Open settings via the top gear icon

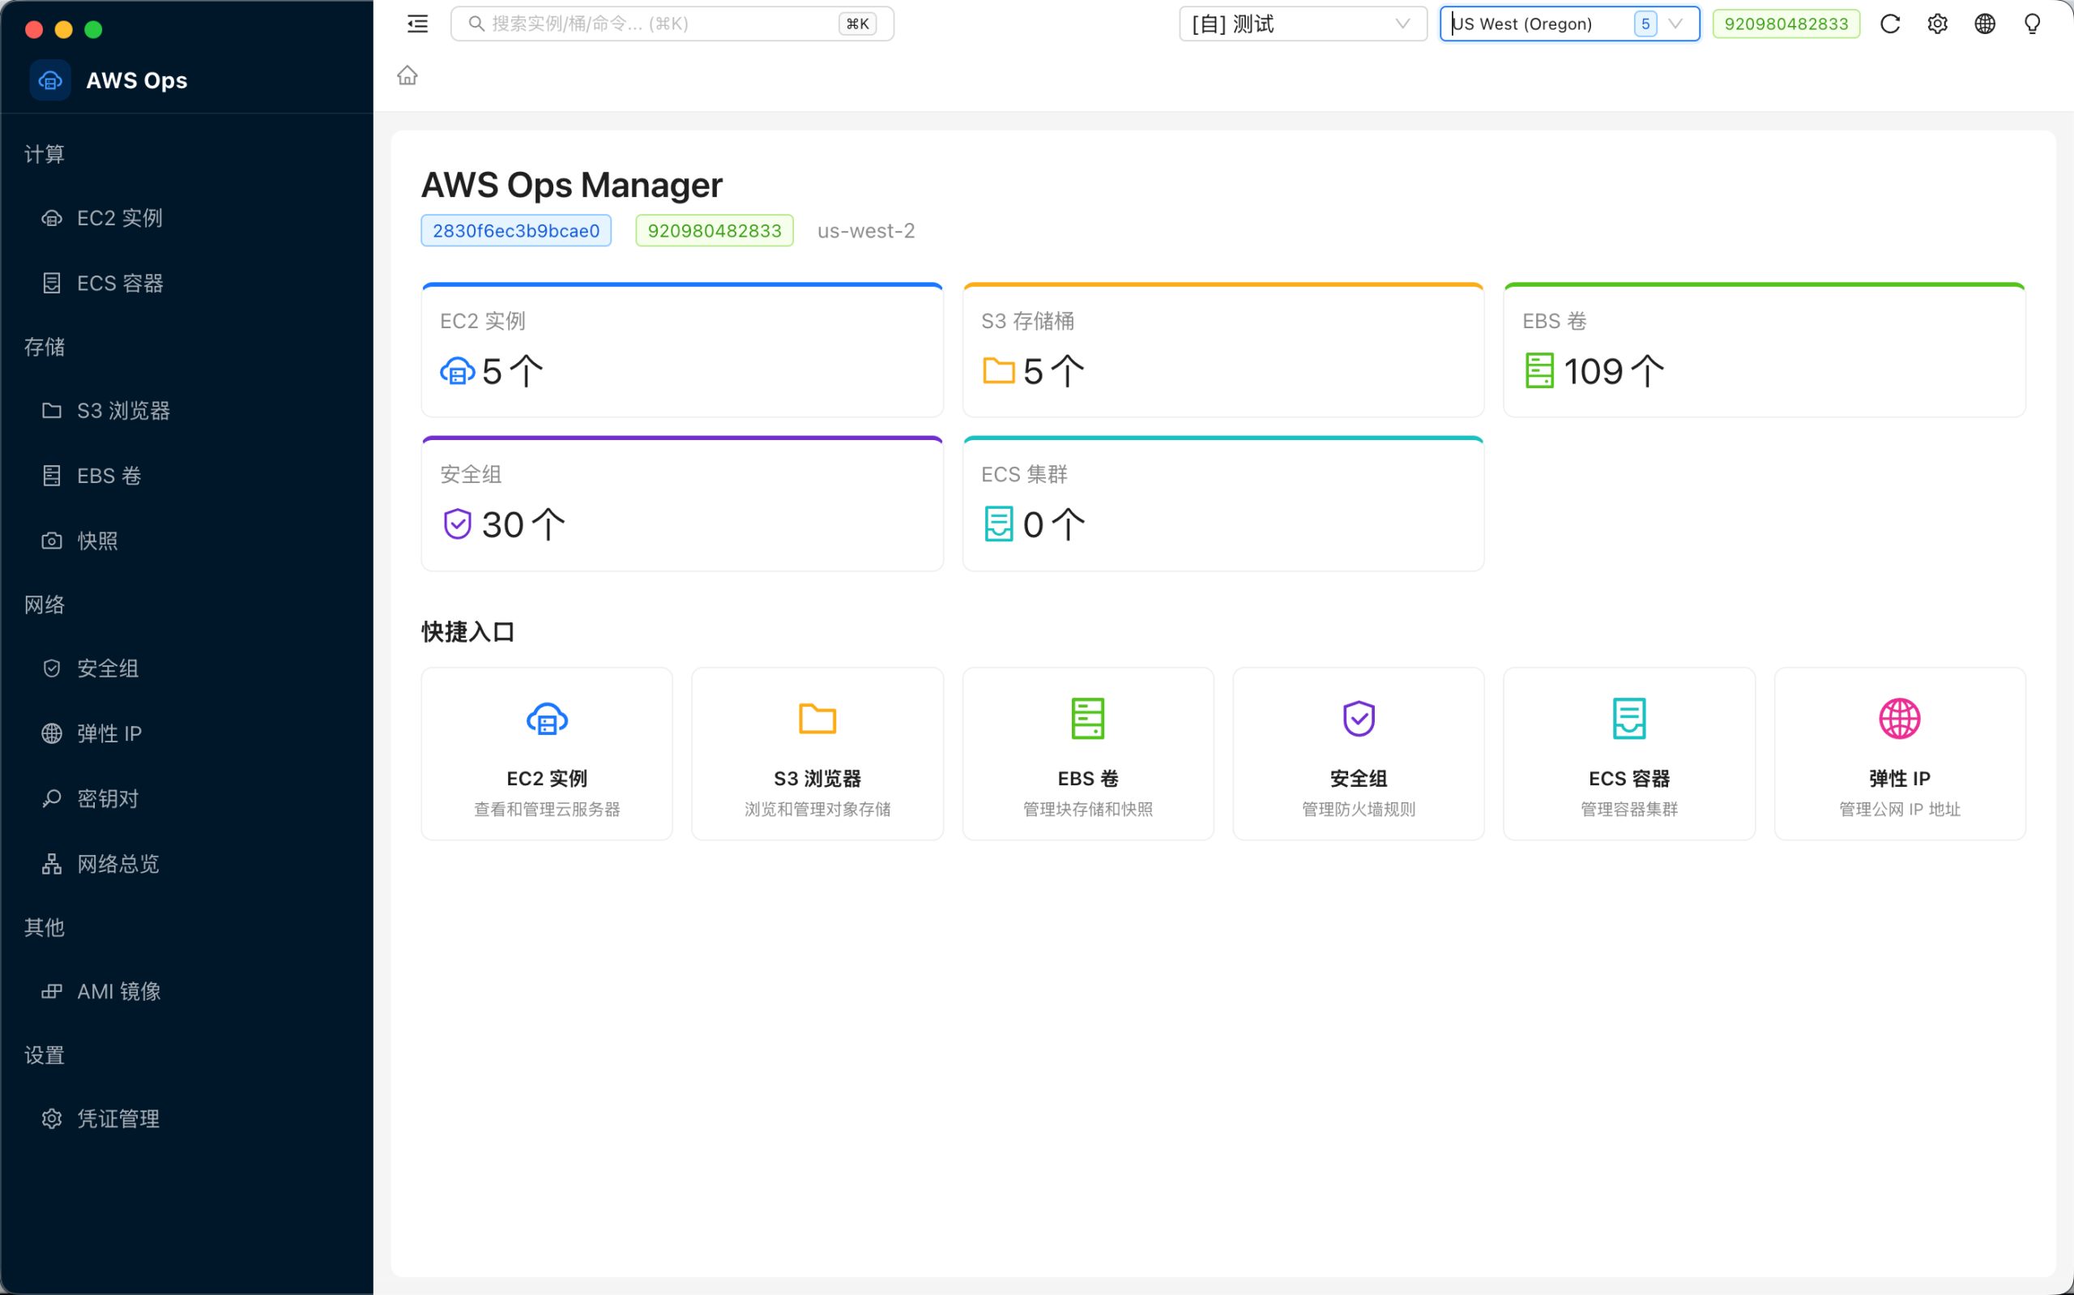point(1938,24)
